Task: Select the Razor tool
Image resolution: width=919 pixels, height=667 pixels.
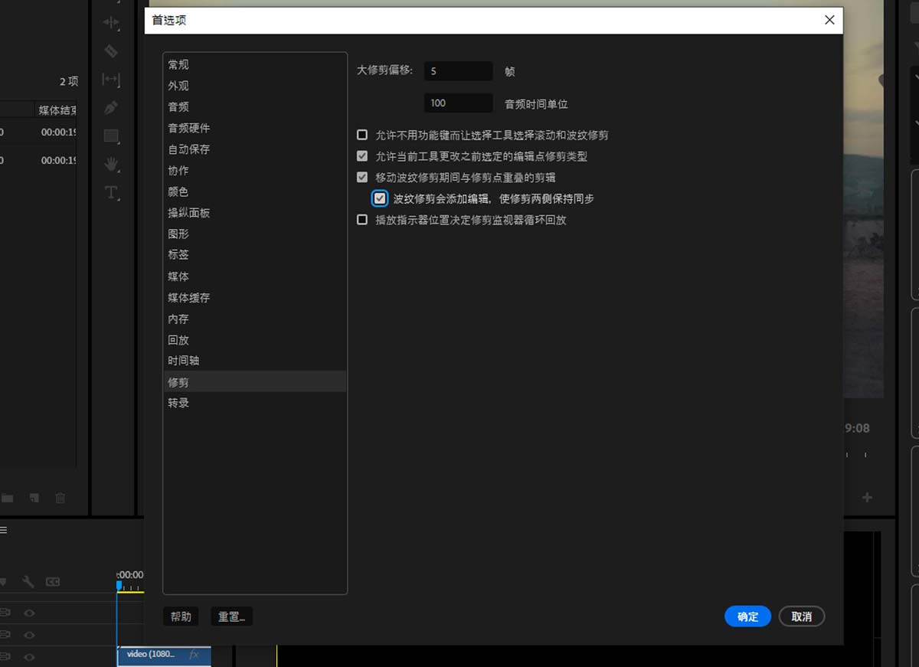Action: coord(111,51)
